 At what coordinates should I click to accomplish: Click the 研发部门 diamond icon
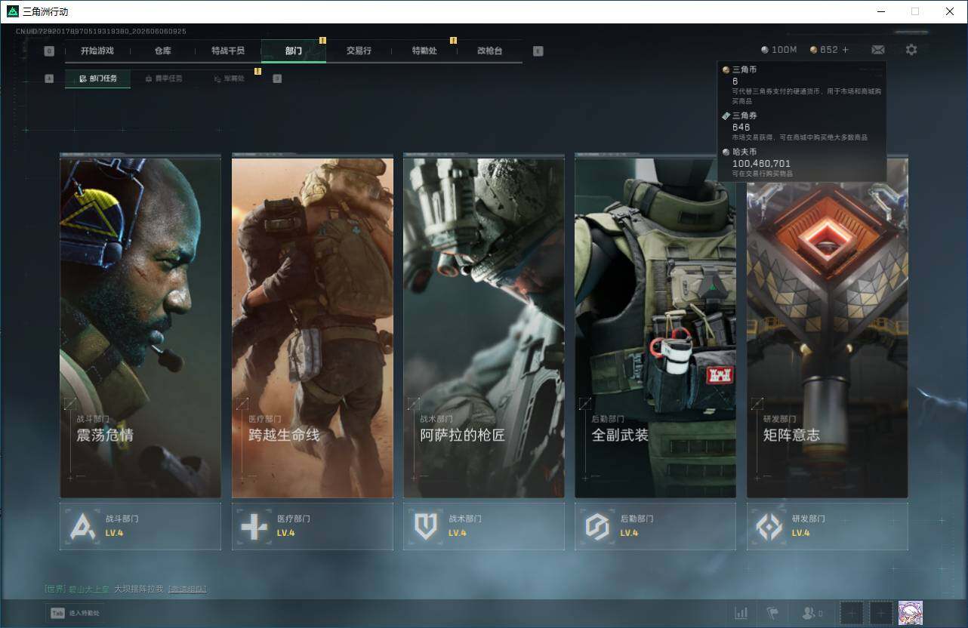click(769, 526)
